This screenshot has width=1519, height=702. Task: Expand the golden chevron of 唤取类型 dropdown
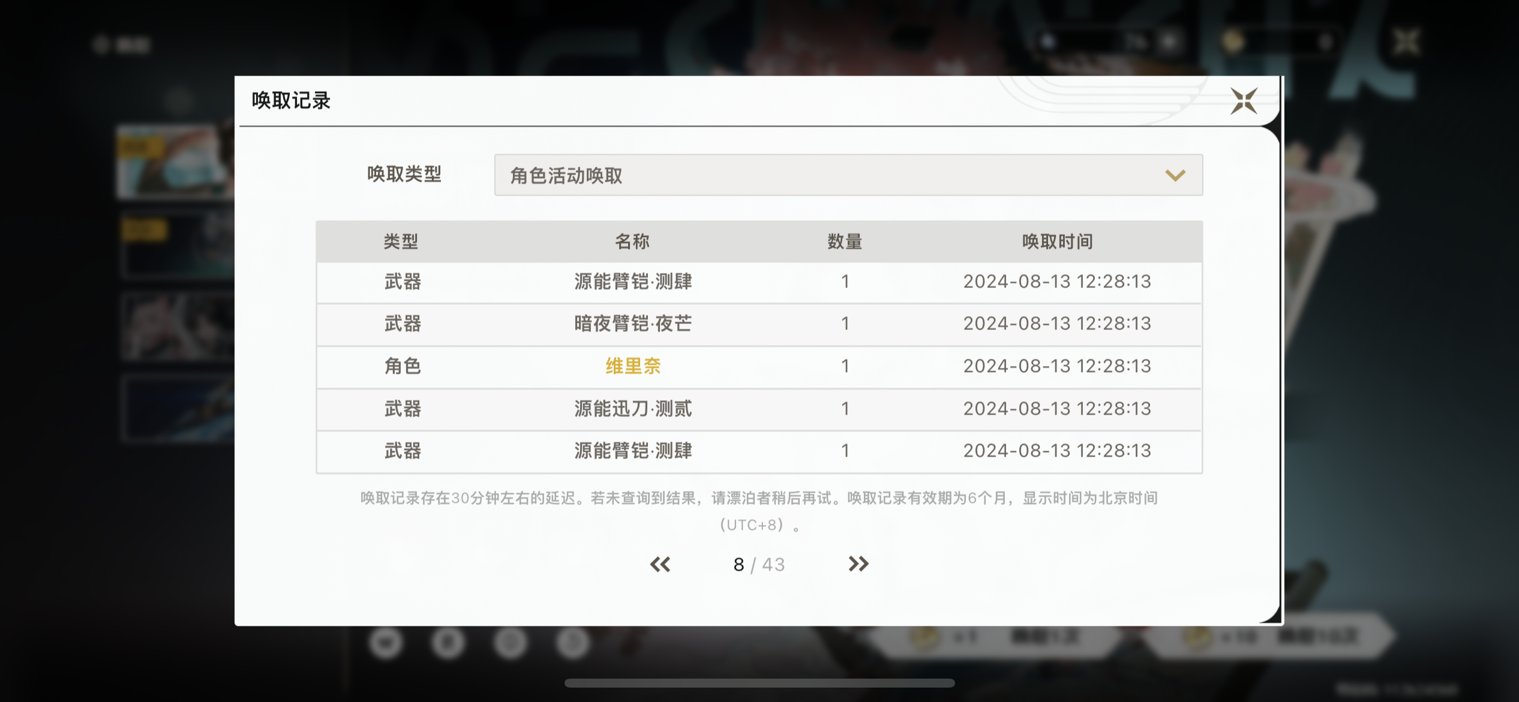point(1175,175)
